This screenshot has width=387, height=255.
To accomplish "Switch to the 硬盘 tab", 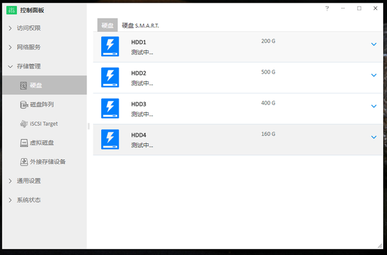I will point(107,25).
